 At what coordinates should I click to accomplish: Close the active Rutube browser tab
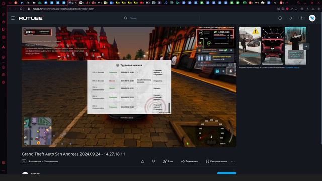coord(76,3)
